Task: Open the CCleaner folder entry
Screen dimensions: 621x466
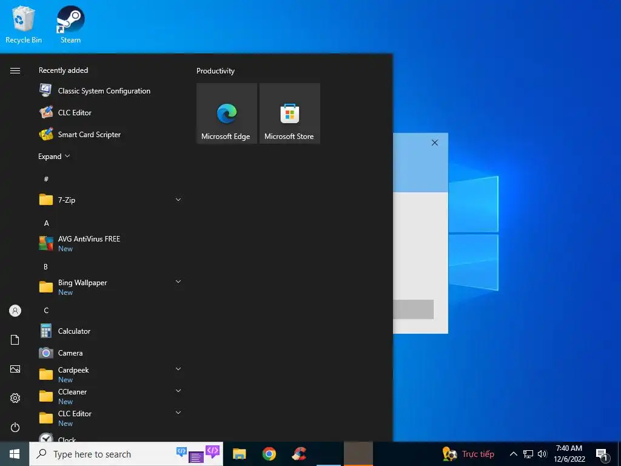Action: coord(111,396)
